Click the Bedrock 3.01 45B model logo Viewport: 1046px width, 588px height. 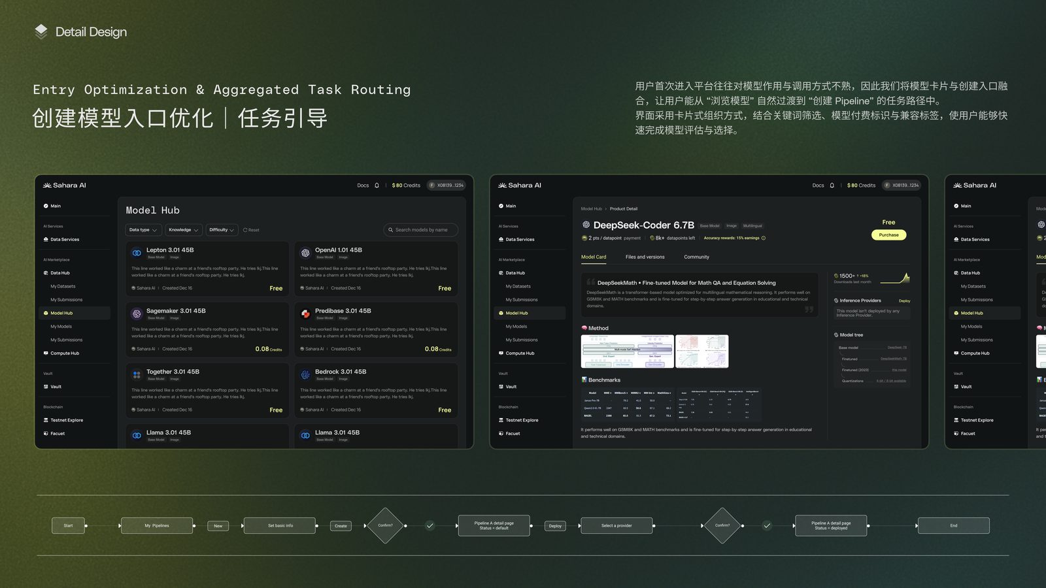tap(305, 374)
